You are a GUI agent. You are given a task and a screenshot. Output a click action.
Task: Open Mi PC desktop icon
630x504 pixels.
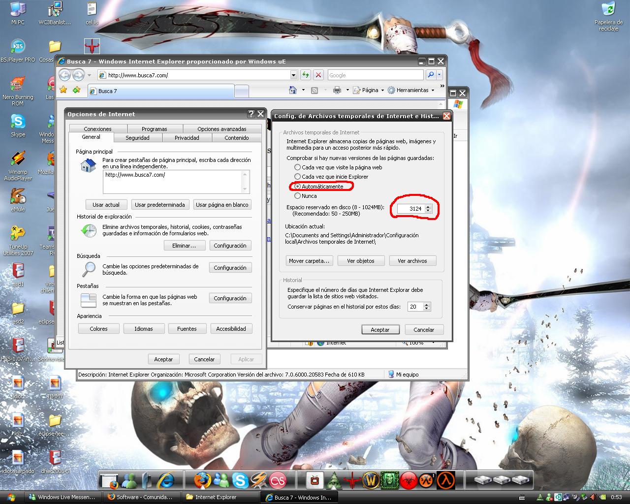point(18,13)
